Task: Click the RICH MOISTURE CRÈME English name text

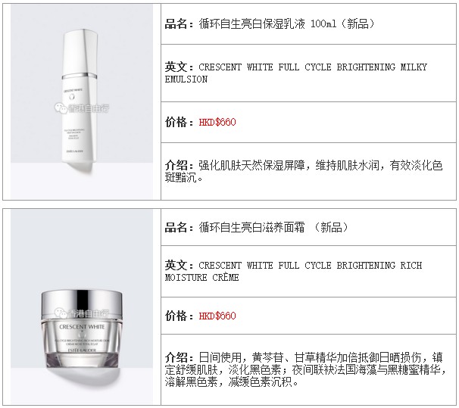Action: tap(293, 271)
